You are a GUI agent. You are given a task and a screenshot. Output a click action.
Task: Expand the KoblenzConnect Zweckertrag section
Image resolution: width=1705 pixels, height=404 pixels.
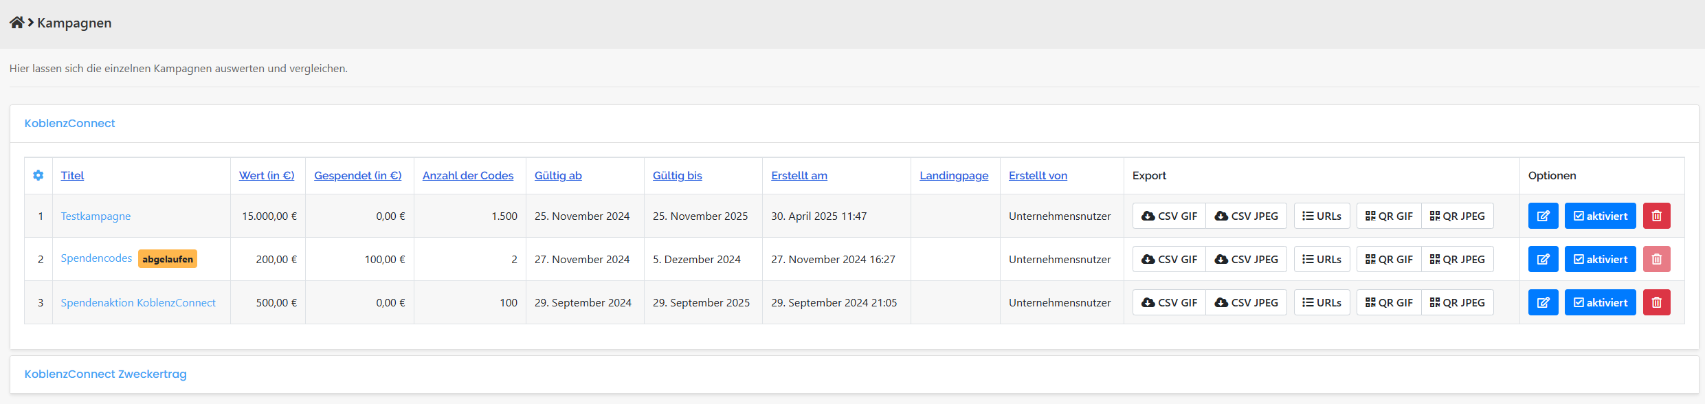coord(105,374)
